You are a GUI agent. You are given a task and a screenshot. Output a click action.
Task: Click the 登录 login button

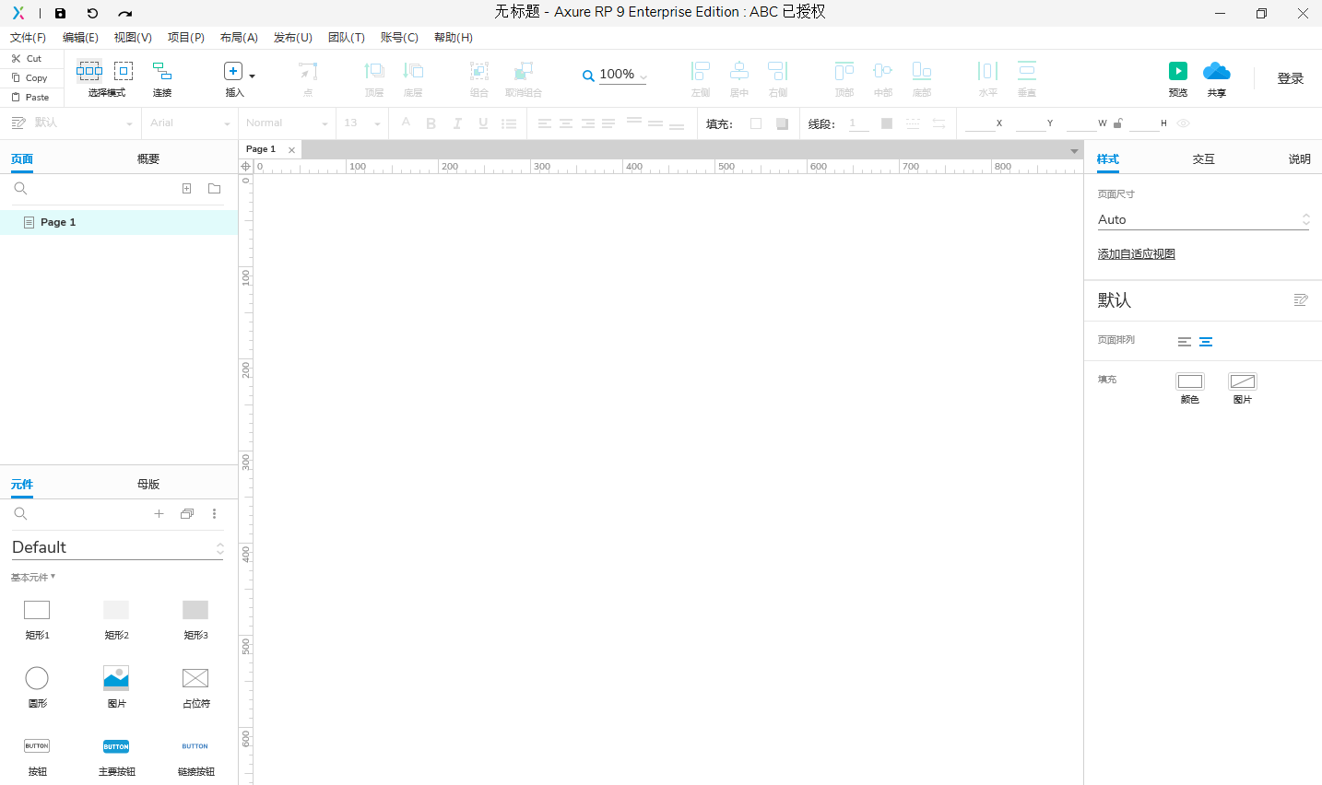point(1290,78)
